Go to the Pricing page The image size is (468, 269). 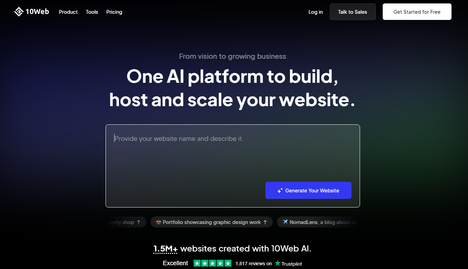pos(114,12)
